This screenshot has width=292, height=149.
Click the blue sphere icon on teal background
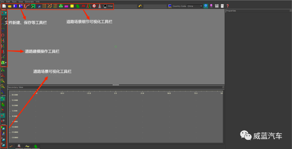[x=206, y=6]
